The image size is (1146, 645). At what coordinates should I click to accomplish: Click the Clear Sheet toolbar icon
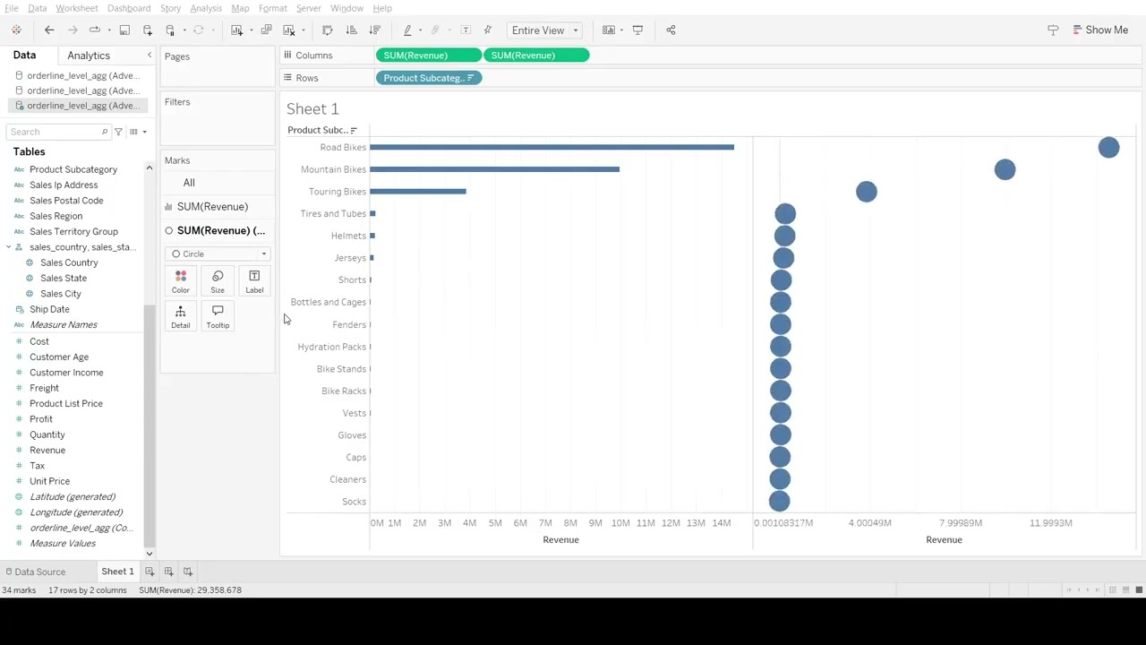(x=288, y=30)
